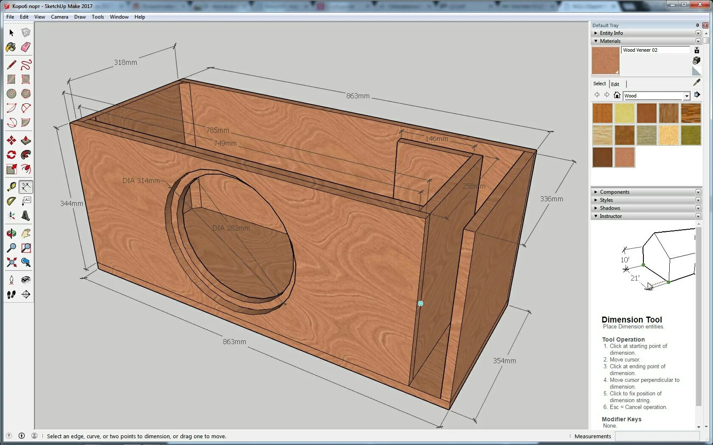Open the Wood material library dropdown
Screen dimensions: 713x445
tap(687, 96)
